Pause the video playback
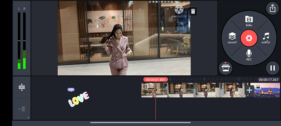The height and width of the screenshot is (126, 281). pos(272,68)
